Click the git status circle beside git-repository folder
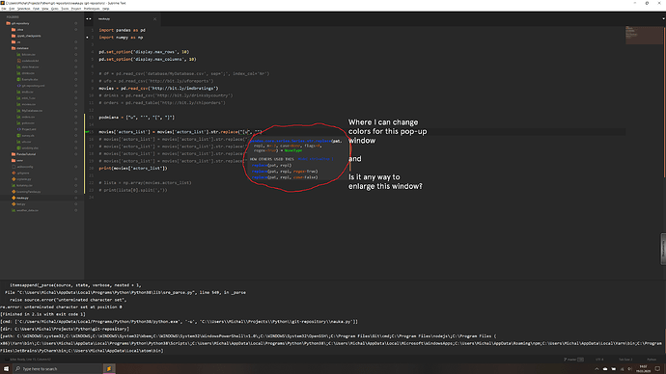This screenshot has width=666, height=374. click(76, 23)
